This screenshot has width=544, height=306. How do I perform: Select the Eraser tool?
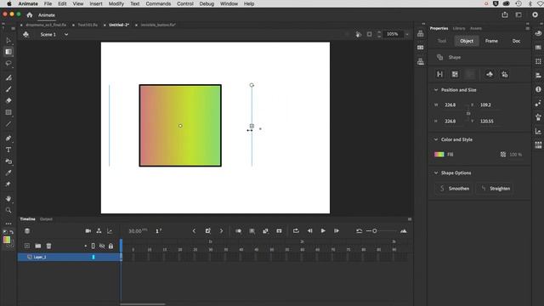tap(8, 100)
